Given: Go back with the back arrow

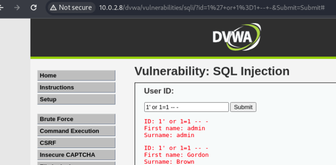Looking at the screenshot, I should click(1, 8).
